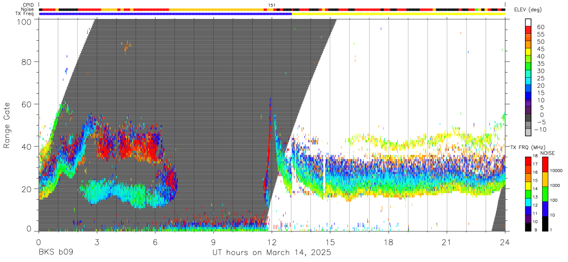
Task: Pick the red swatch in NOISE bar
Action: pos(544,164)
